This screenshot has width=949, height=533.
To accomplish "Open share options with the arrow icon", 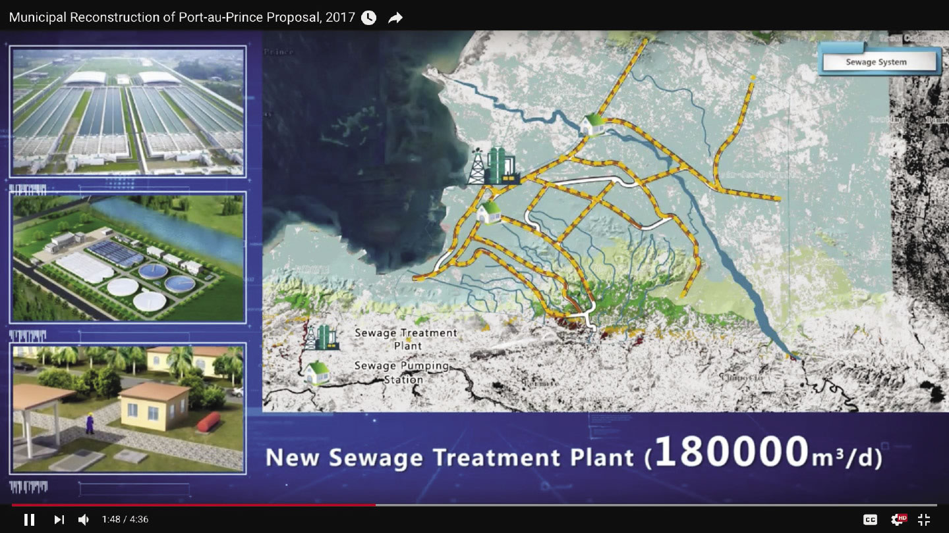I will tap(395, 18).
